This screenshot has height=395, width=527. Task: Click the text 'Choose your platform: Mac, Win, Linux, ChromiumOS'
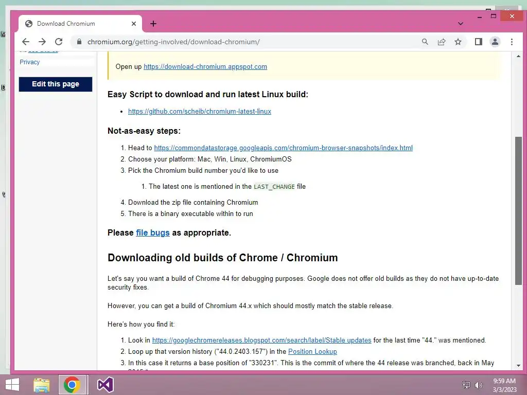pos(210,159)
